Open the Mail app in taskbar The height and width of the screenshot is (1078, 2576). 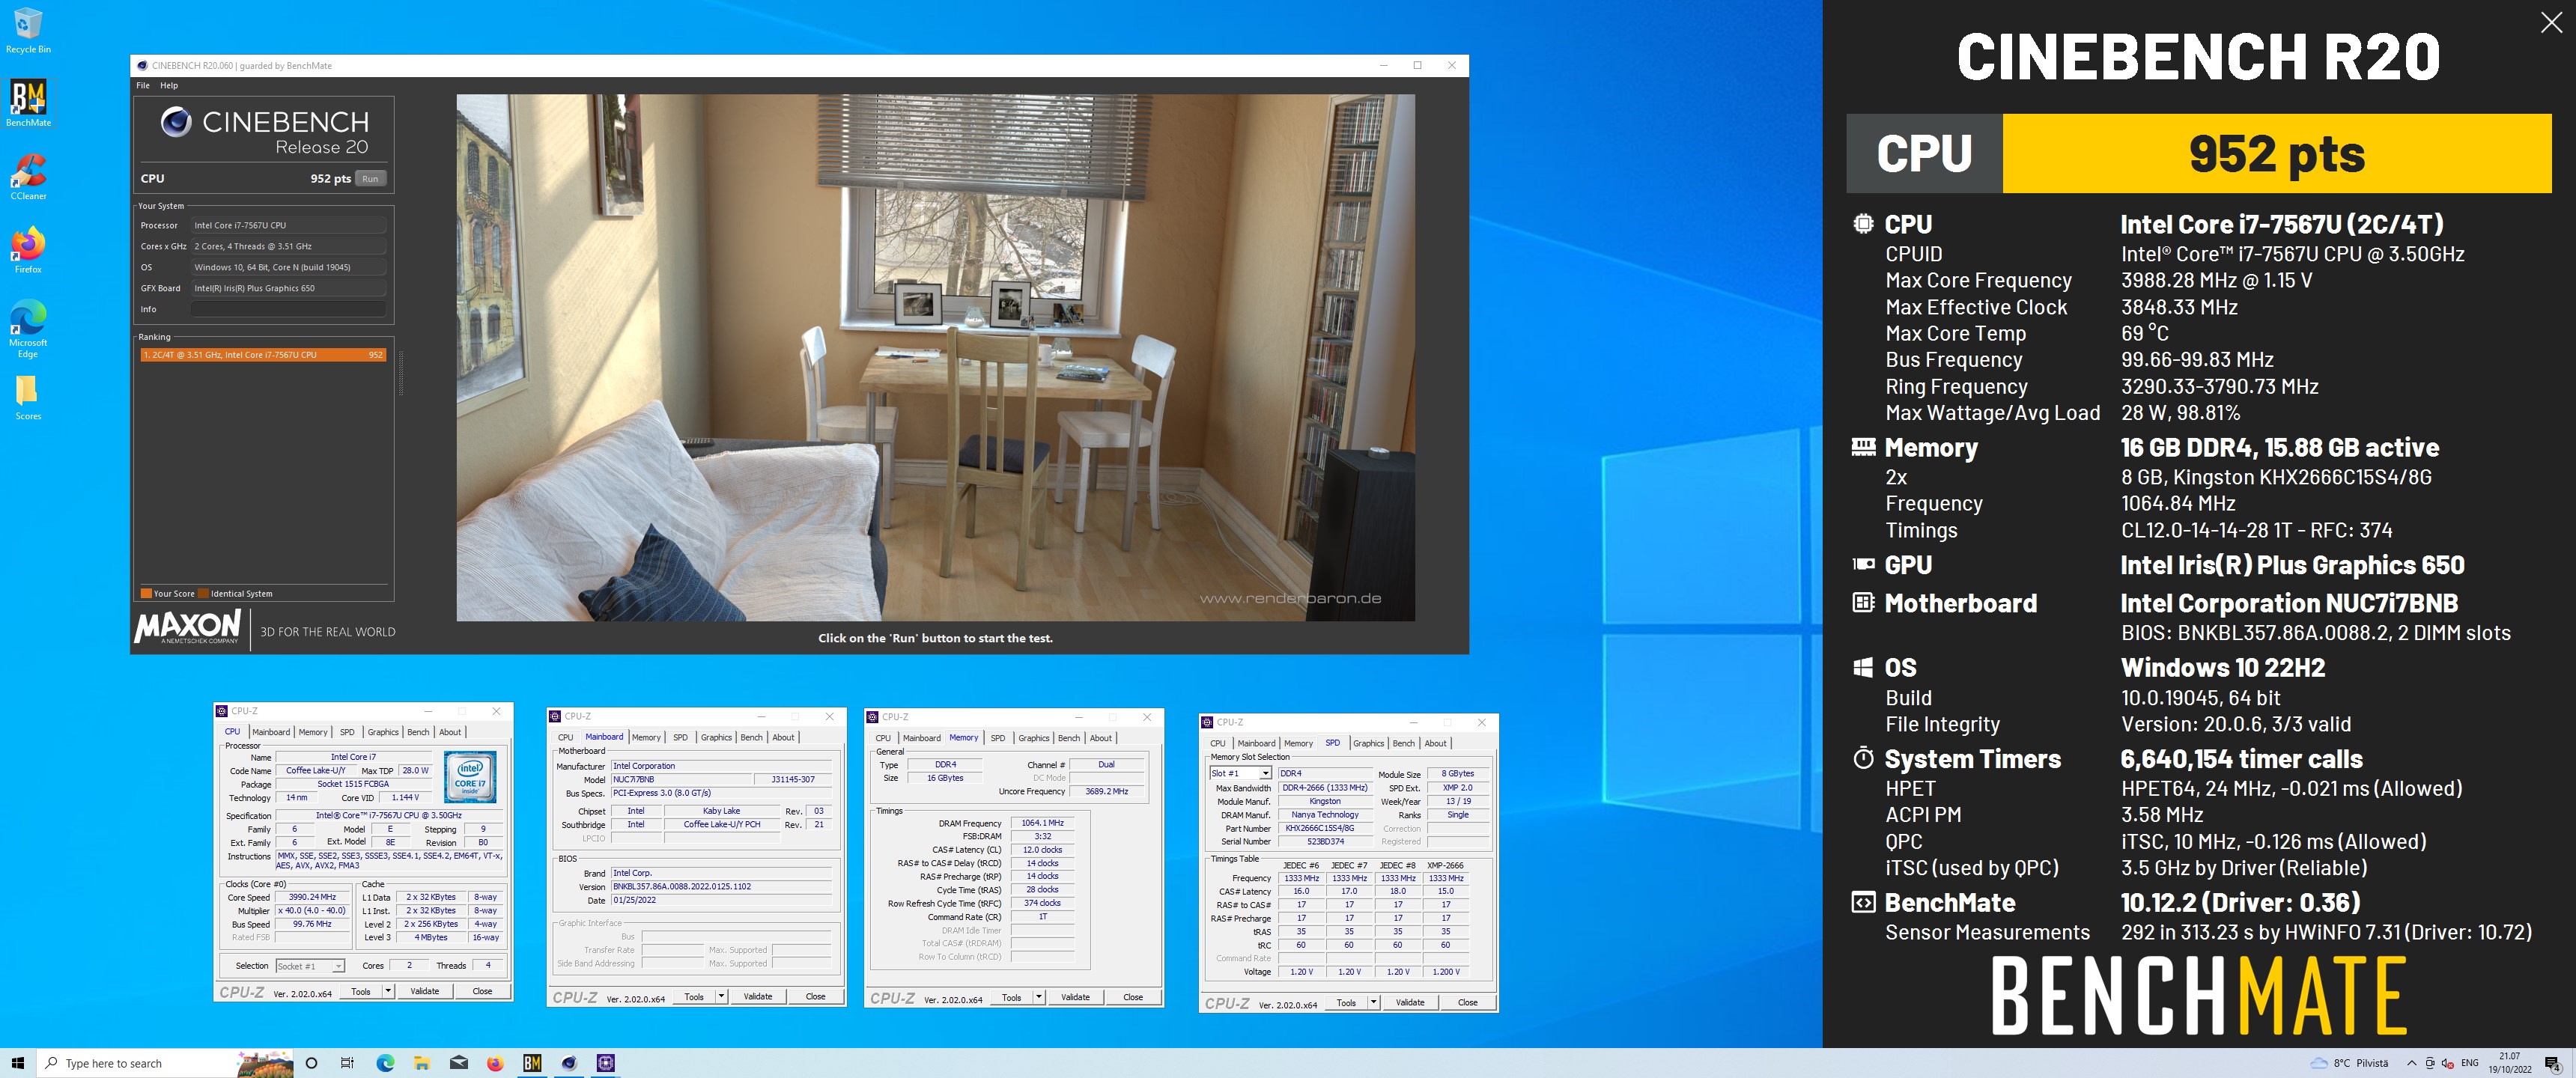458,1063
